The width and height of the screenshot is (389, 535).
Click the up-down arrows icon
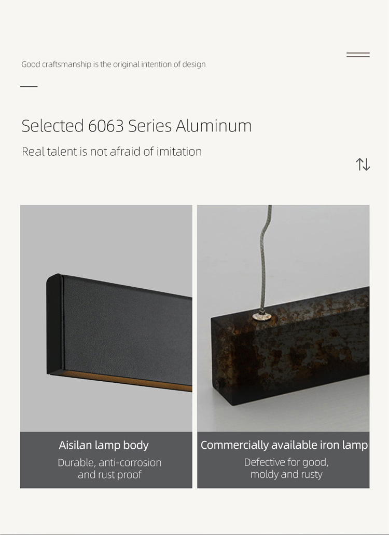363,164
